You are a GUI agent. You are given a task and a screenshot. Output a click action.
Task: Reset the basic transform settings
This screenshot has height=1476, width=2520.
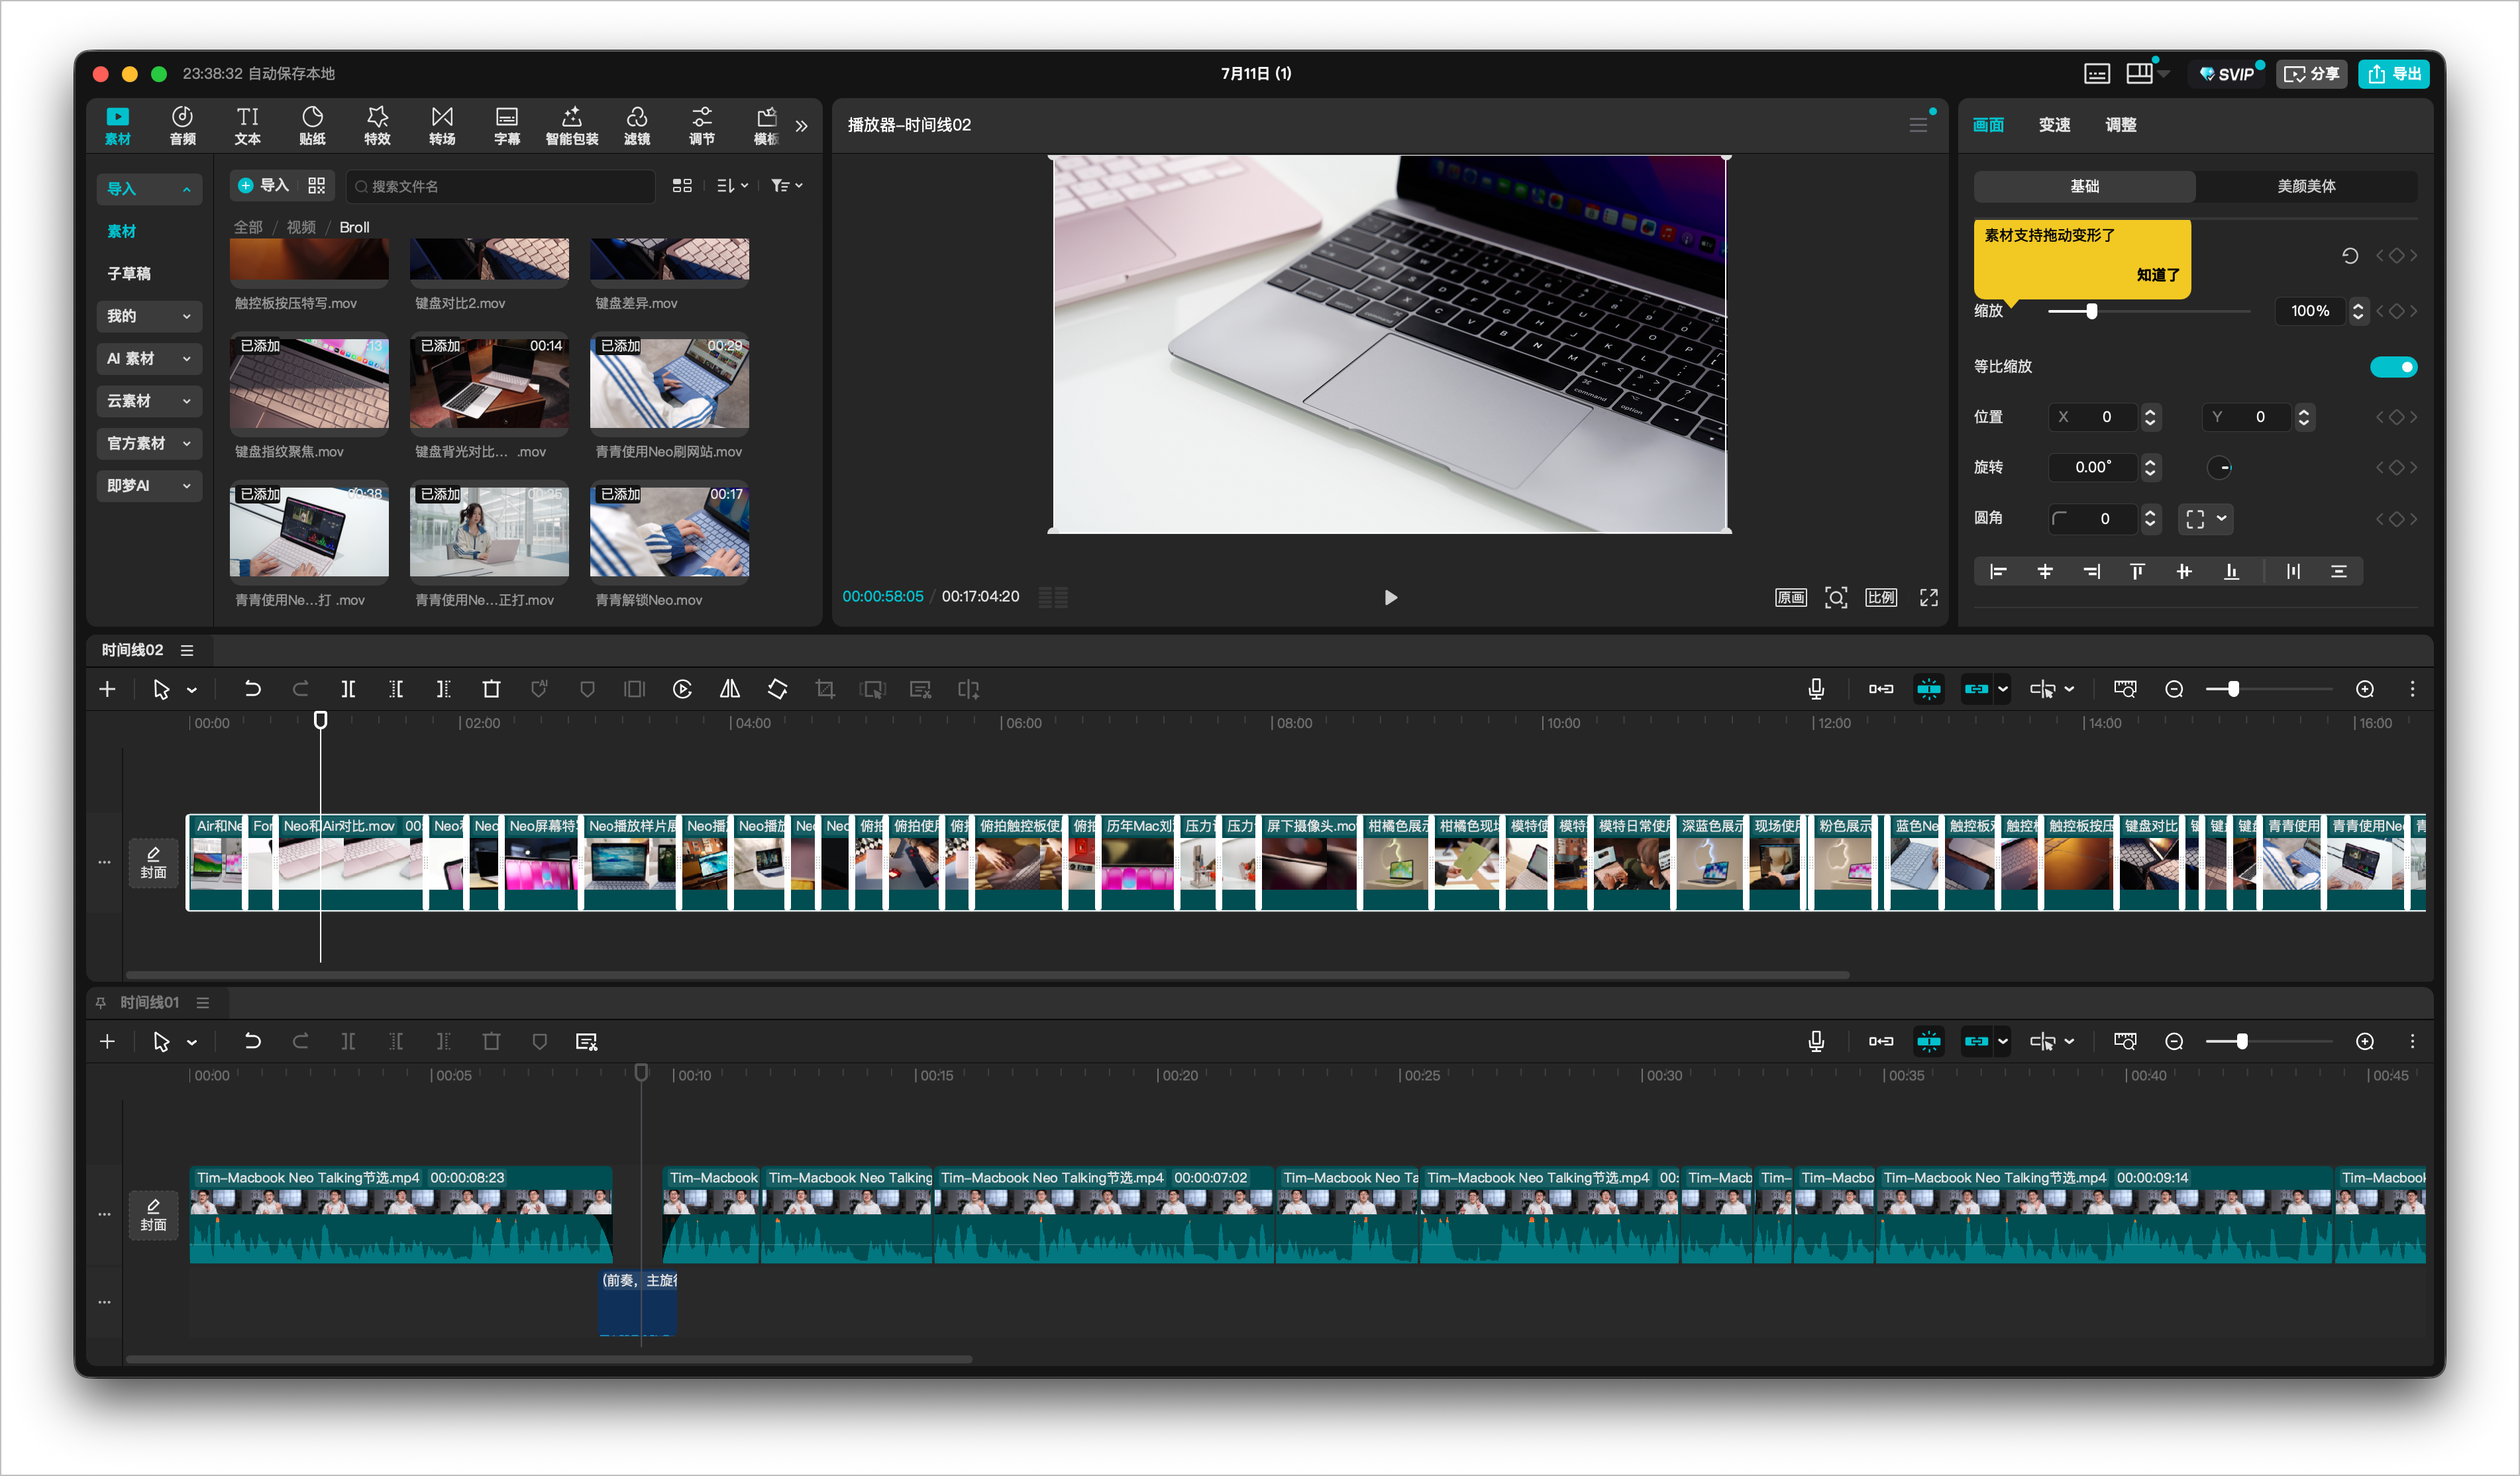pyautogui.click(x=2349, y=256)
